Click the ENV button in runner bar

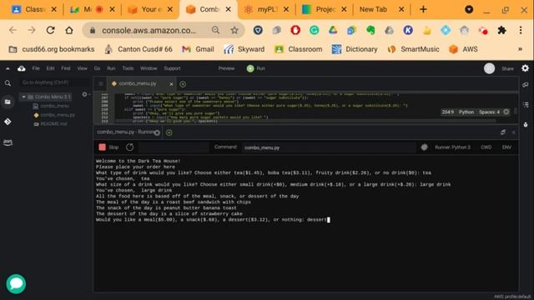coord(506,147)
